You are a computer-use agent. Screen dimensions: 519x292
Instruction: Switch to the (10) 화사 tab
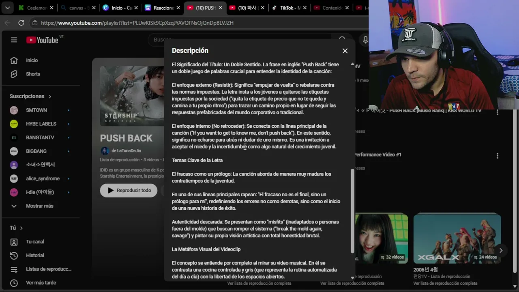(x=247, y=8)
